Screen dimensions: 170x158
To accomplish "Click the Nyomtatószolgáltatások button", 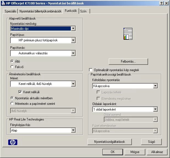I will [x=110, y=142].
